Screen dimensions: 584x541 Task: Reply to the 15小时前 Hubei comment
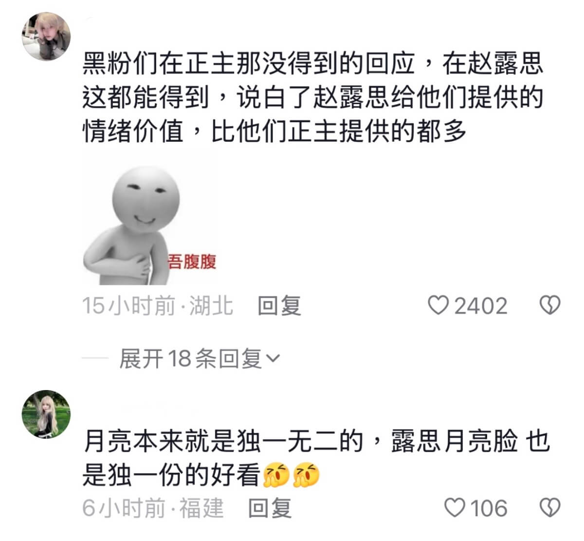point(279,306)
